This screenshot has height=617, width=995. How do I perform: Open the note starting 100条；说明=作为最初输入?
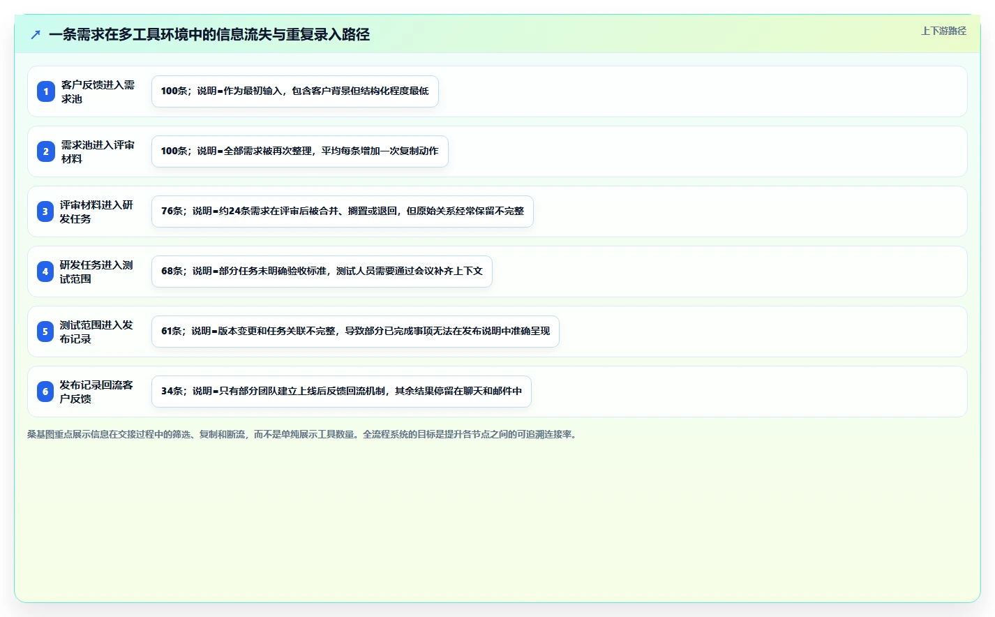[295, 91]
